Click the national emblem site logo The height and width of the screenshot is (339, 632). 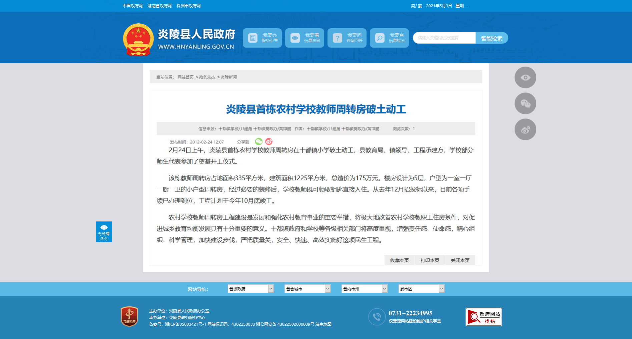click(x=138, y=40)
